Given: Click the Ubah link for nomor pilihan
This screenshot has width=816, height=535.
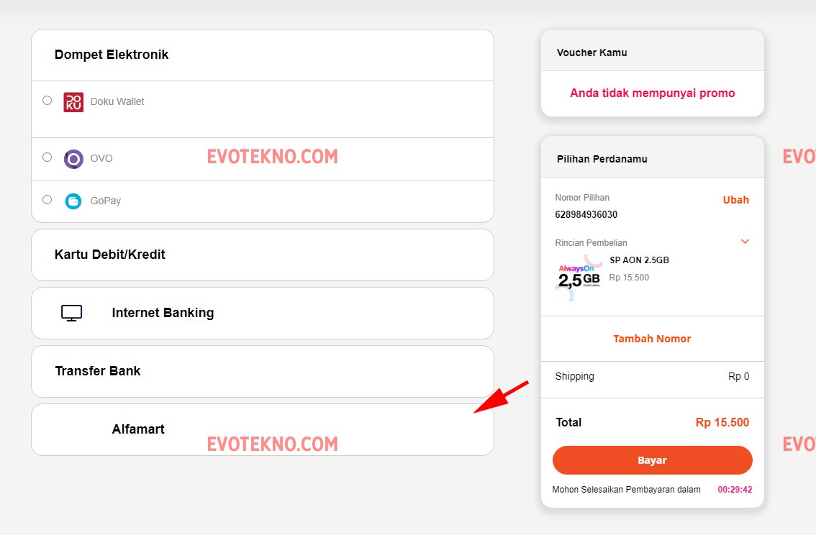Looking at the screenshot, I should [735, 200].
